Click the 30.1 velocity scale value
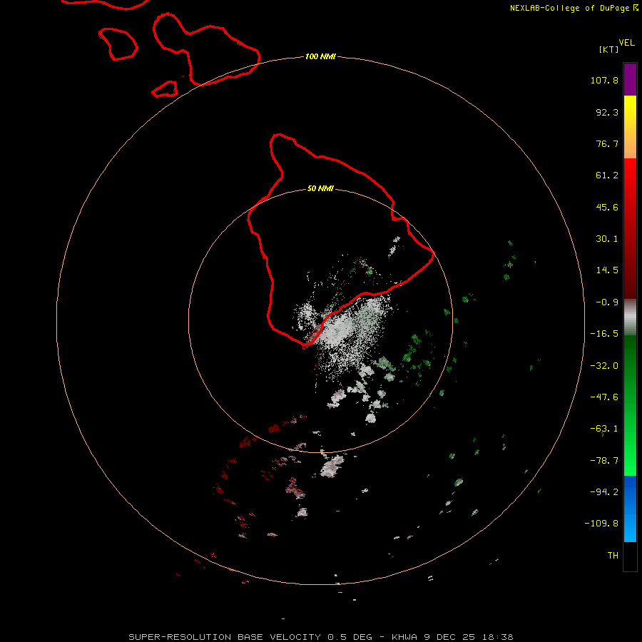Screen dimensions: 642x642 pos(607,239)
